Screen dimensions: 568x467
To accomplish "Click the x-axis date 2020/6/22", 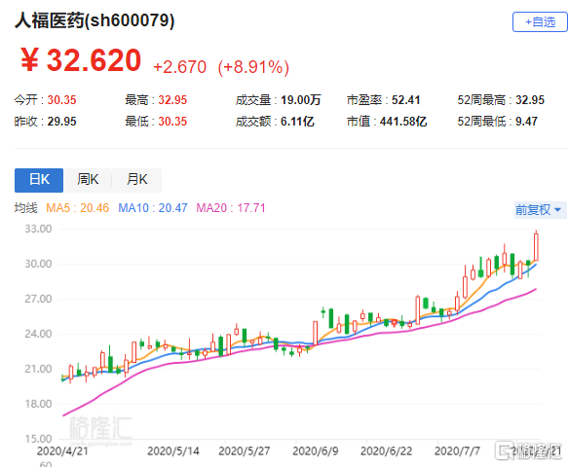I will (x=386, y=451).
